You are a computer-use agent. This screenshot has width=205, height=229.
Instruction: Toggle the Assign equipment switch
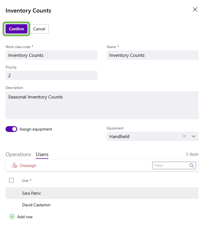[11, 129]
